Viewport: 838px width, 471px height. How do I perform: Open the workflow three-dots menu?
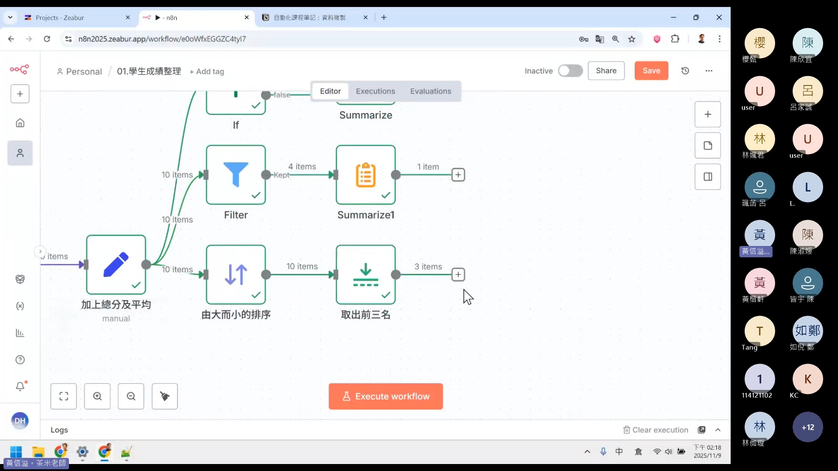click(709, 71)
